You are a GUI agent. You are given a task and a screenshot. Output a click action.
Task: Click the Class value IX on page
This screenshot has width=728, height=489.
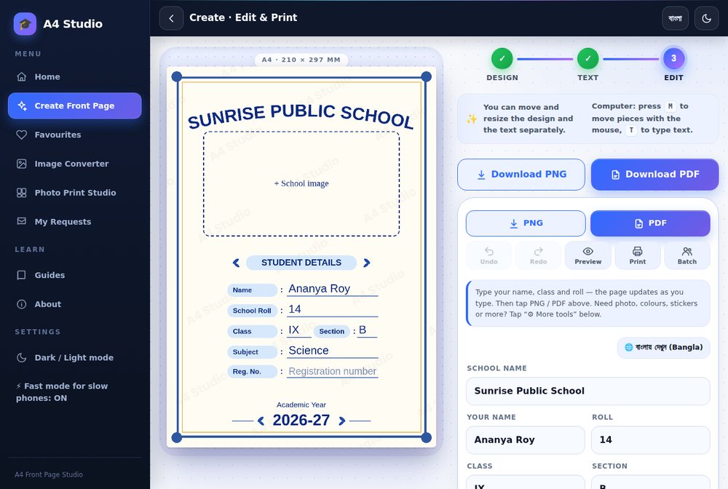pos(294,330)
